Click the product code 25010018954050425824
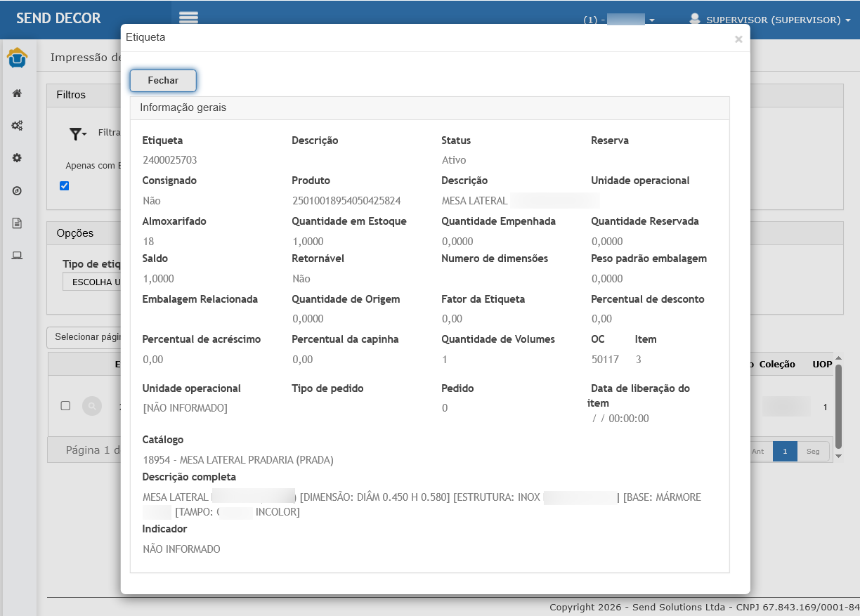 click(x=346, y=201)
